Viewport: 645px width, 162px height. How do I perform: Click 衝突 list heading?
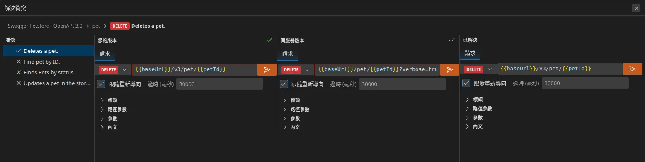click(11, 40)
